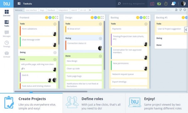This screenshot has height=113, width=188.
Task: Expand the Design board fullscreen
Action: pos(102,18)
